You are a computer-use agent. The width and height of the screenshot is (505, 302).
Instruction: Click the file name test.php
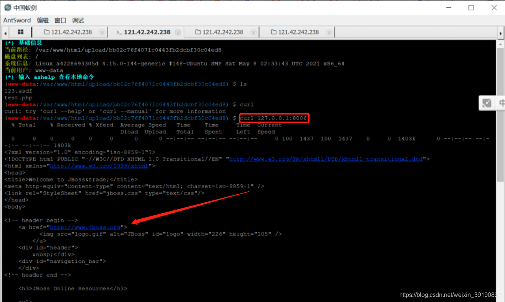click(x=18, y=98)
